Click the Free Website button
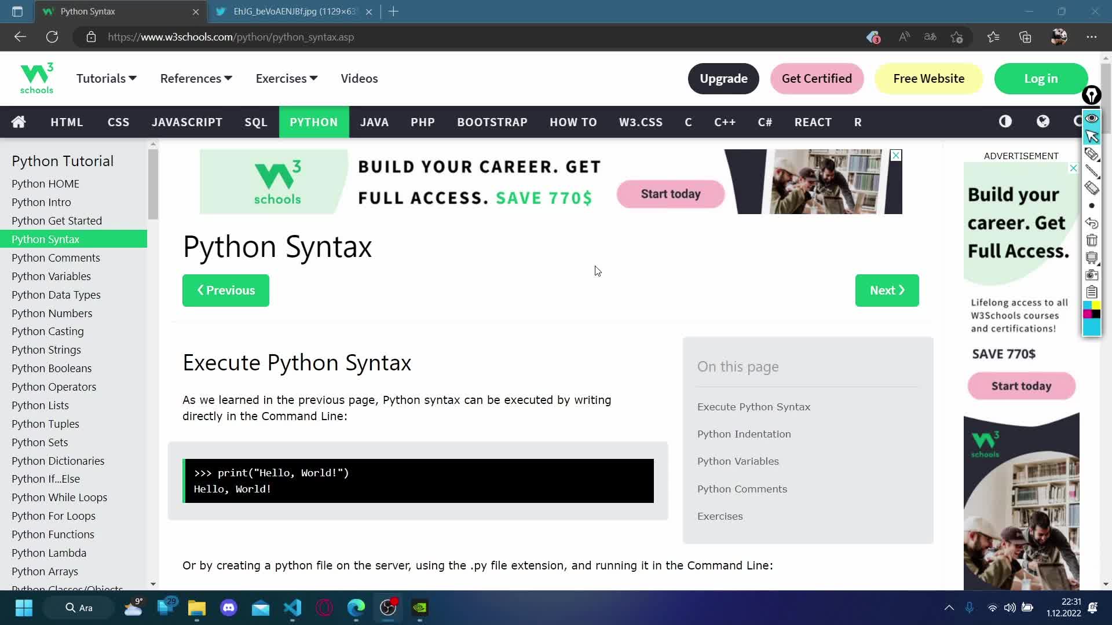The height and width of the screenshot is (625, 1112). pyautogui.click(x=928, y=78)
